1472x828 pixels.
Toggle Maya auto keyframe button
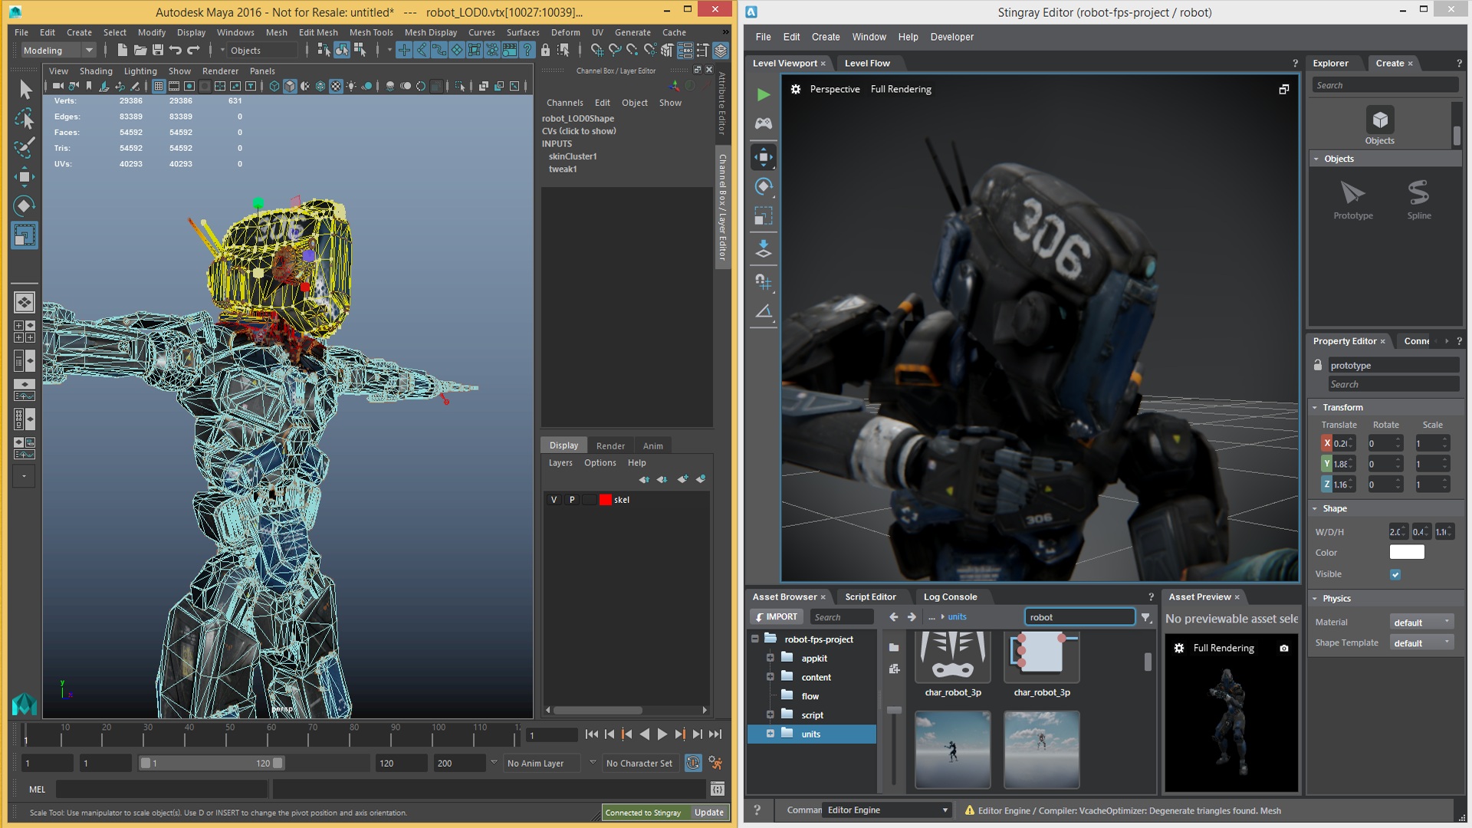point(693,763)
